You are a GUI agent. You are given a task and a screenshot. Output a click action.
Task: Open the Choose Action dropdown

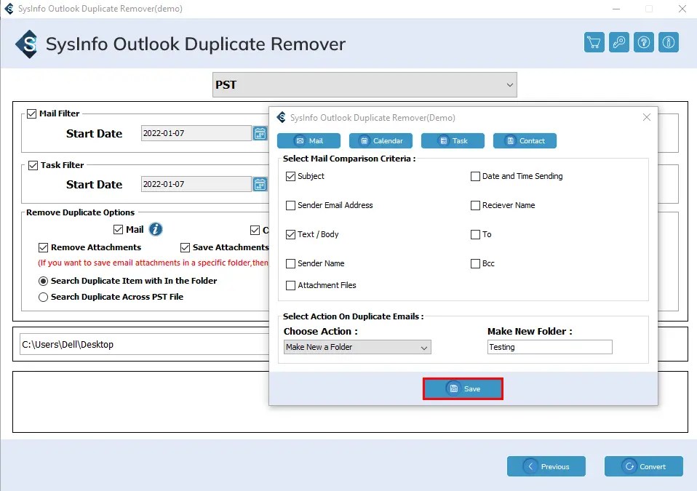(357, 347)
